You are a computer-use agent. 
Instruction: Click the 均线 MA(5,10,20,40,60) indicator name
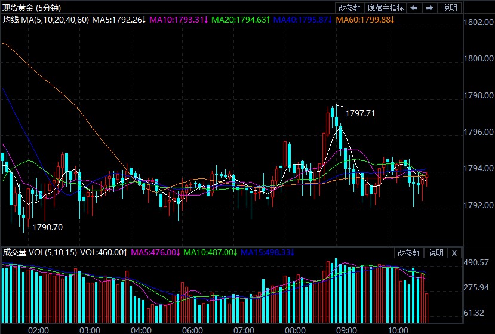[x=46, y=20]
